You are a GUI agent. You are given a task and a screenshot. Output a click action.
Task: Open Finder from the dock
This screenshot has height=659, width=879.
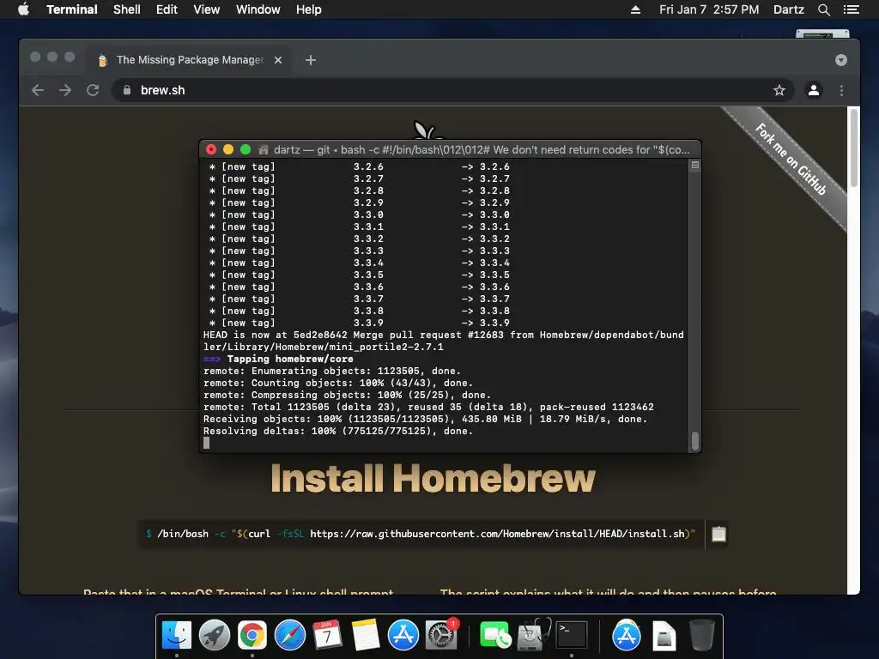(x=177, y=636)
